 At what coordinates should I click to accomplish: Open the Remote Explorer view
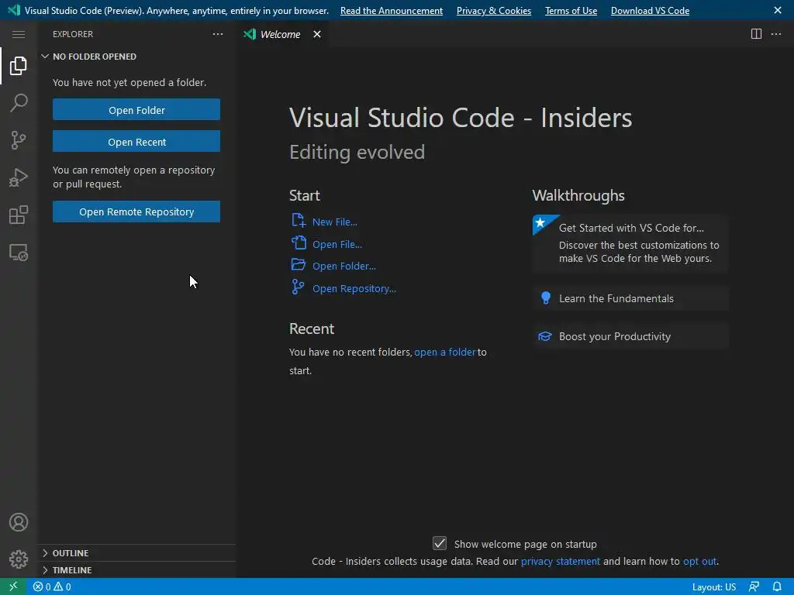(x=19, y=252)
